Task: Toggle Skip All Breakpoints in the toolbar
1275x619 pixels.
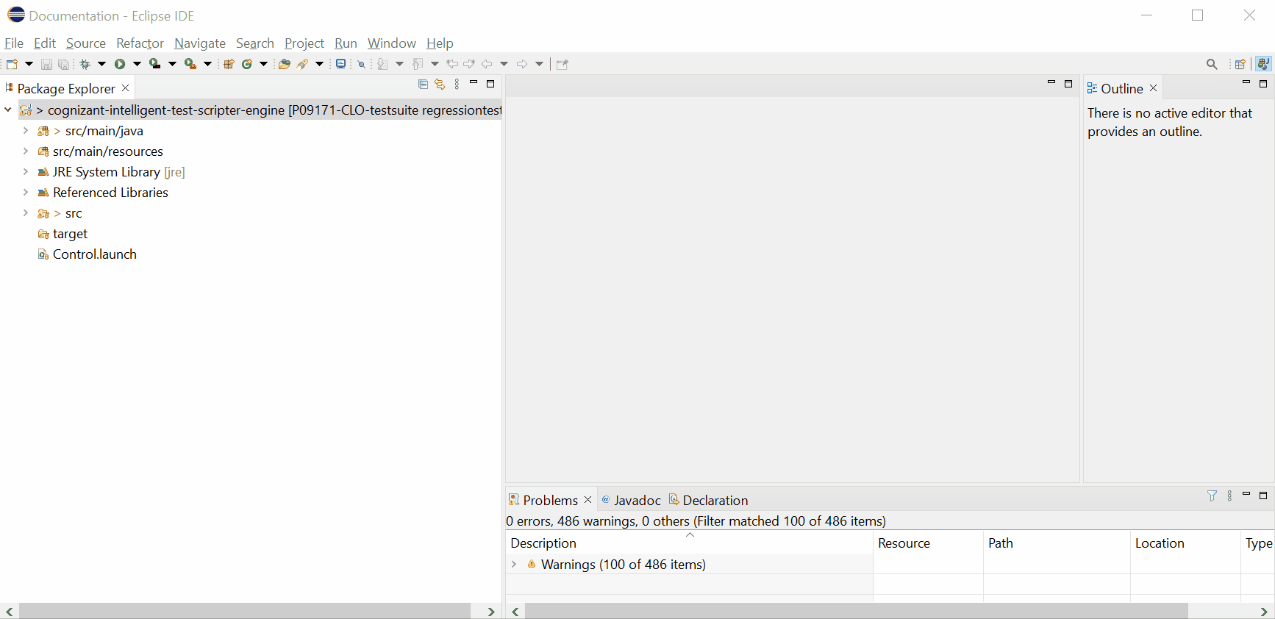Action: click(x=361, y=64)
